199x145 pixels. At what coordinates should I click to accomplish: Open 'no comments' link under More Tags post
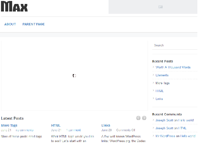24,130
